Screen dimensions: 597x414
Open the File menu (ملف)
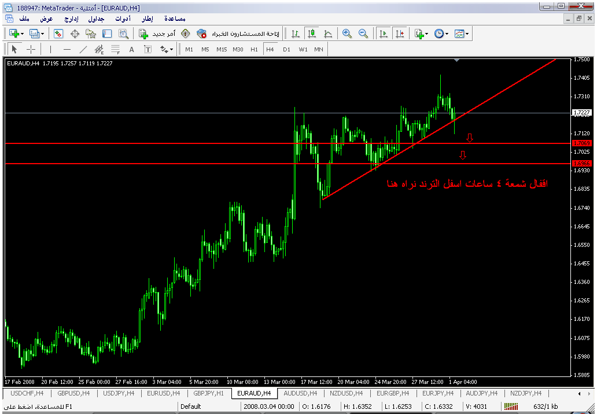point(24,19)
